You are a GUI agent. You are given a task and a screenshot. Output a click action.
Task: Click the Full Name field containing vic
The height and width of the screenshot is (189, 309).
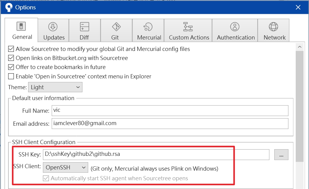[170, 111]
